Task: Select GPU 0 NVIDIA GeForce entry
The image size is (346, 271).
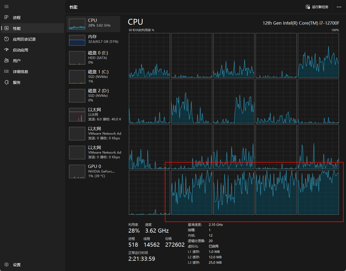Action: [93, 171]
